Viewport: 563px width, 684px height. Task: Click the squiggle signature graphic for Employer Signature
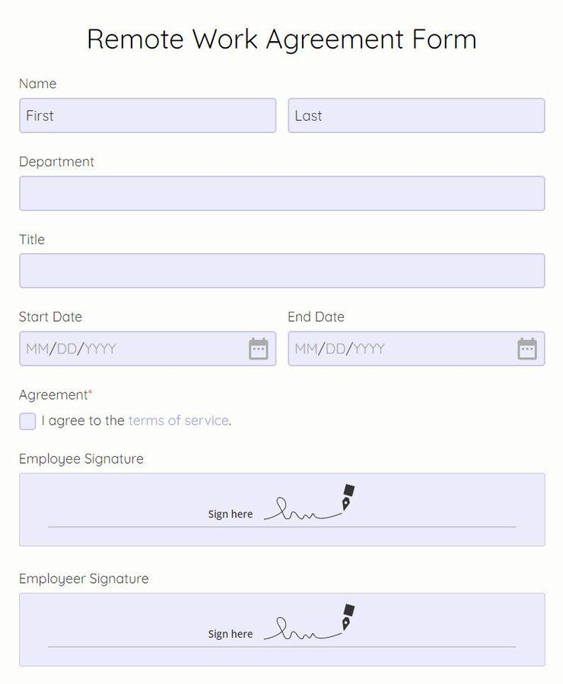(x=301, y=628)
